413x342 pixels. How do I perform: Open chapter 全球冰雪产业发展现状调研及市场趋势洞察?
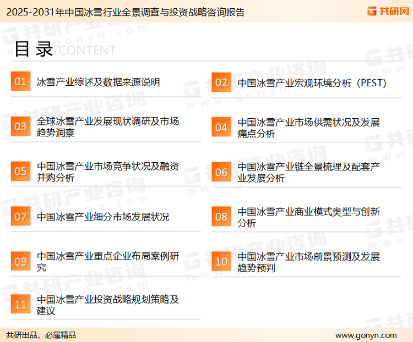click(x=108, y=127)
